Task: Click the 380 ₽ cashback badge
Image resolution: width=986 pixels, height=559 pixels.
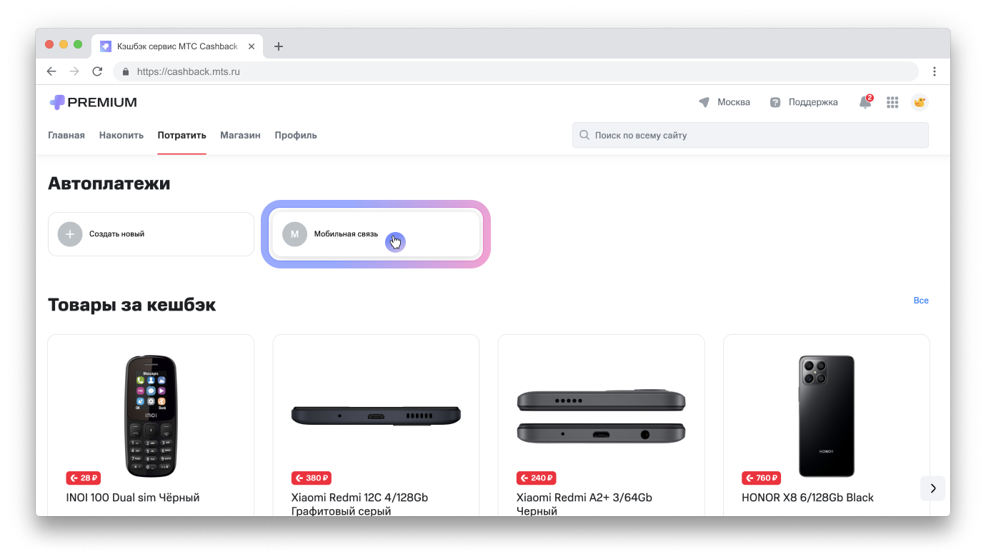Action: pyautogui.click(x=312, y=478)
